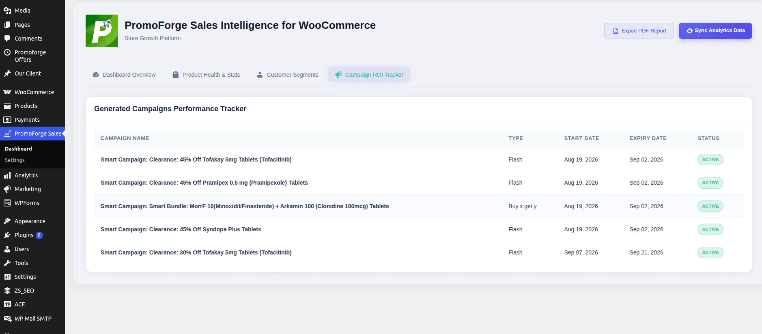This screenshot has height=334, width=762.
Task: Open the Dashboard Overview tab
Action: click(x=124, y=75)
